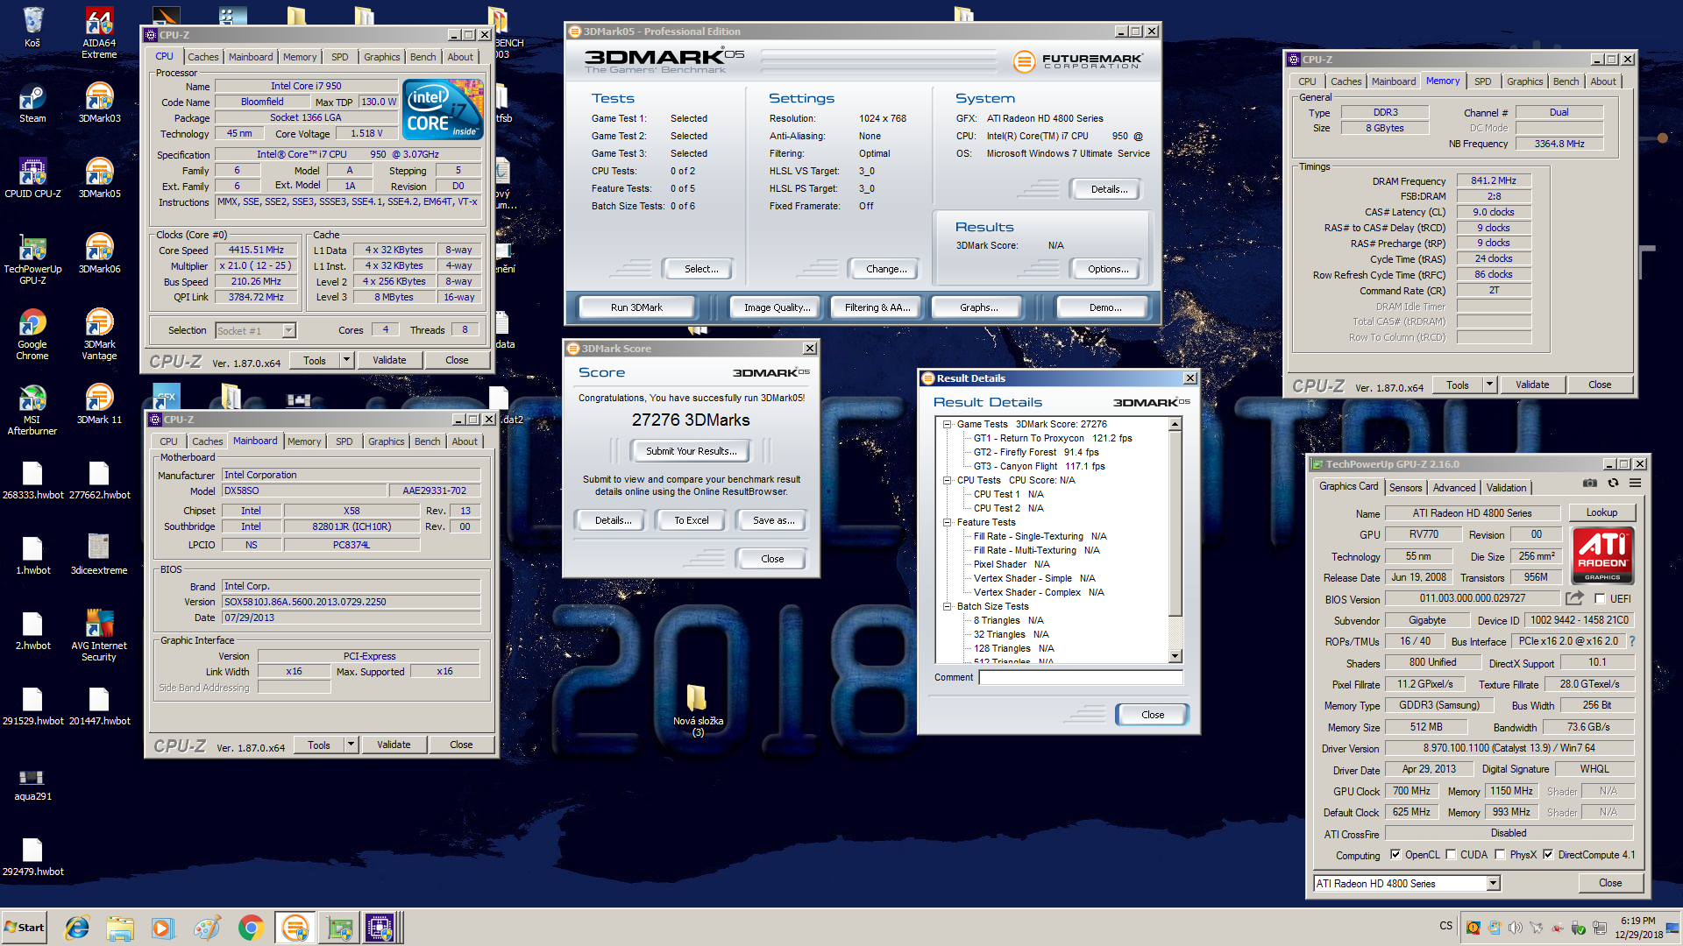
Task: Open Internet Explorer from the taskbar
Action: pyautogui.click(x=77, y=928)
